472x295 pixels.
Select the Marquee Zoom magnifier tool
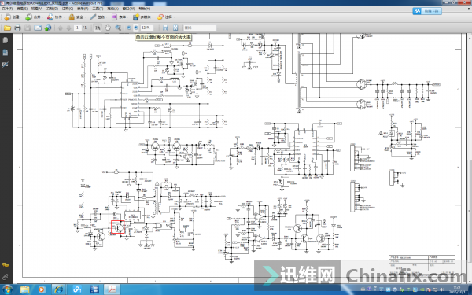[x=118, y=28]
